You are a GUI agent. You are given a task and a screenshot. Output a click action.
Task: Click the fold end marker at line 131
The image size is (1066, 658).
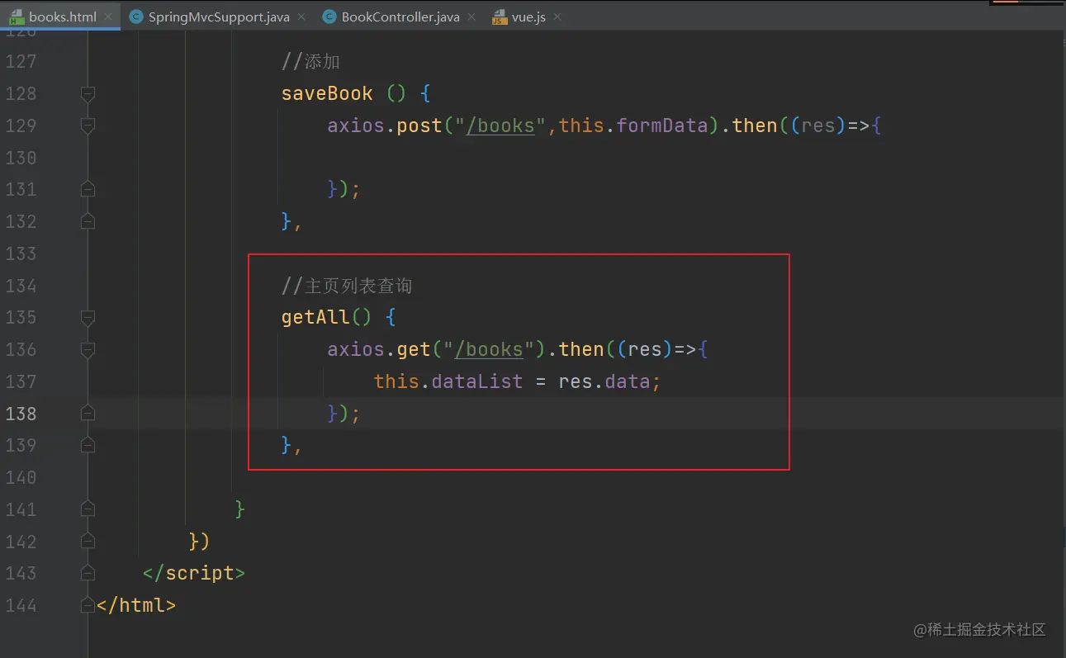(x=88, y=189)
